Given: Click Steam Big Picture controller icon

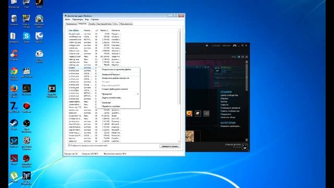Looking at the screenshot, I should pyautogui.click(x=234, y=45).
